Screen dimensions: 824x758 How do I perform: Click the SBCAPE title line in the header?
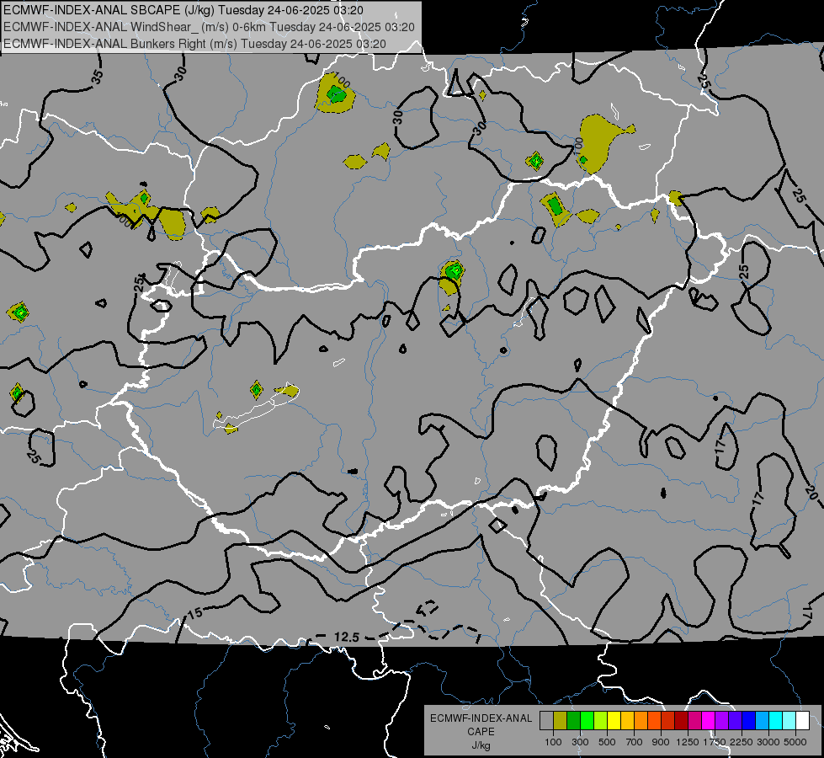coord(183,10)
